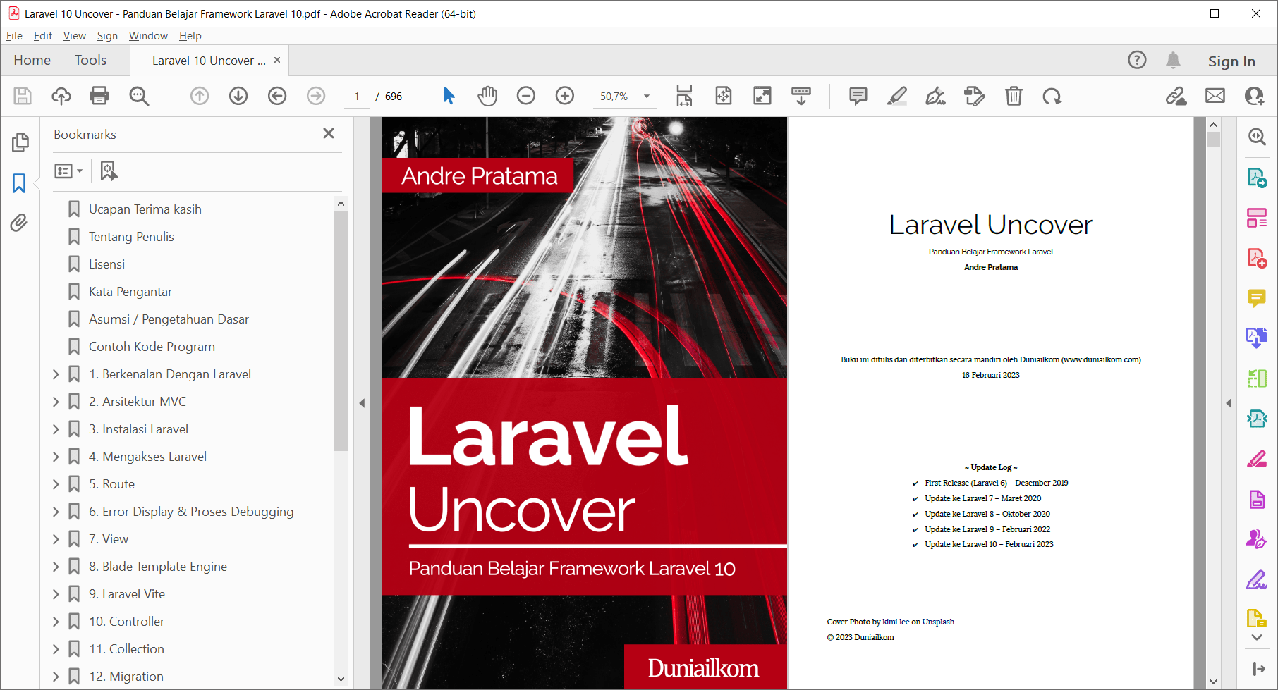Click the trash Delete icon
Screen dimensions: 1278x690
(1014, 96)
